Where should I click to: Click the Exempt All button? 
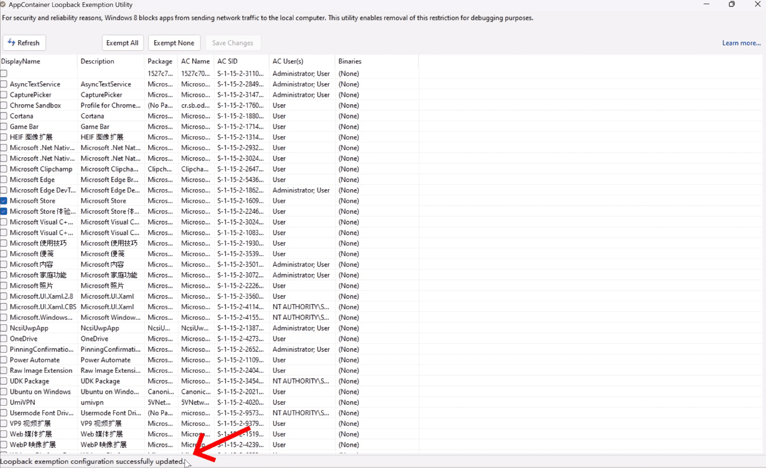click(122, 43)
